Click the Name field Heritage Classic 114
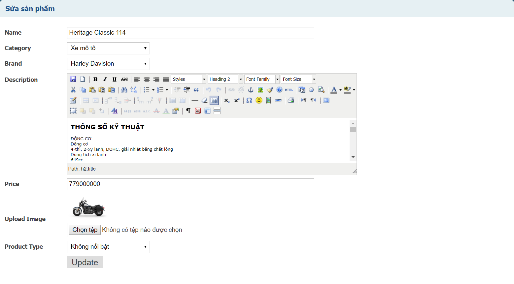 [190, 33]
